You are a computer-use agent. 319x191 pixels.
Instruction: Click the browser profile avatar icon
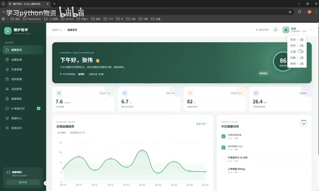click(x=309, y=12)
